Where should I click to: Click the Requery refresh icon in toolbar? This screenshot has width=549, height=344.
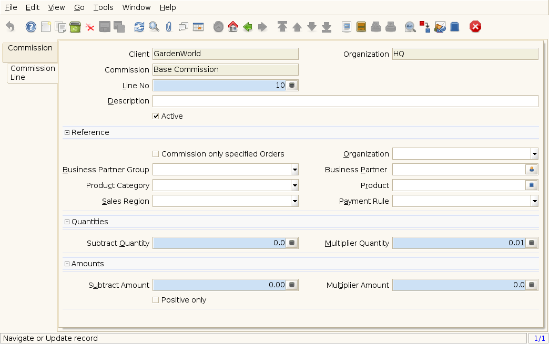(x=139, y=27)
